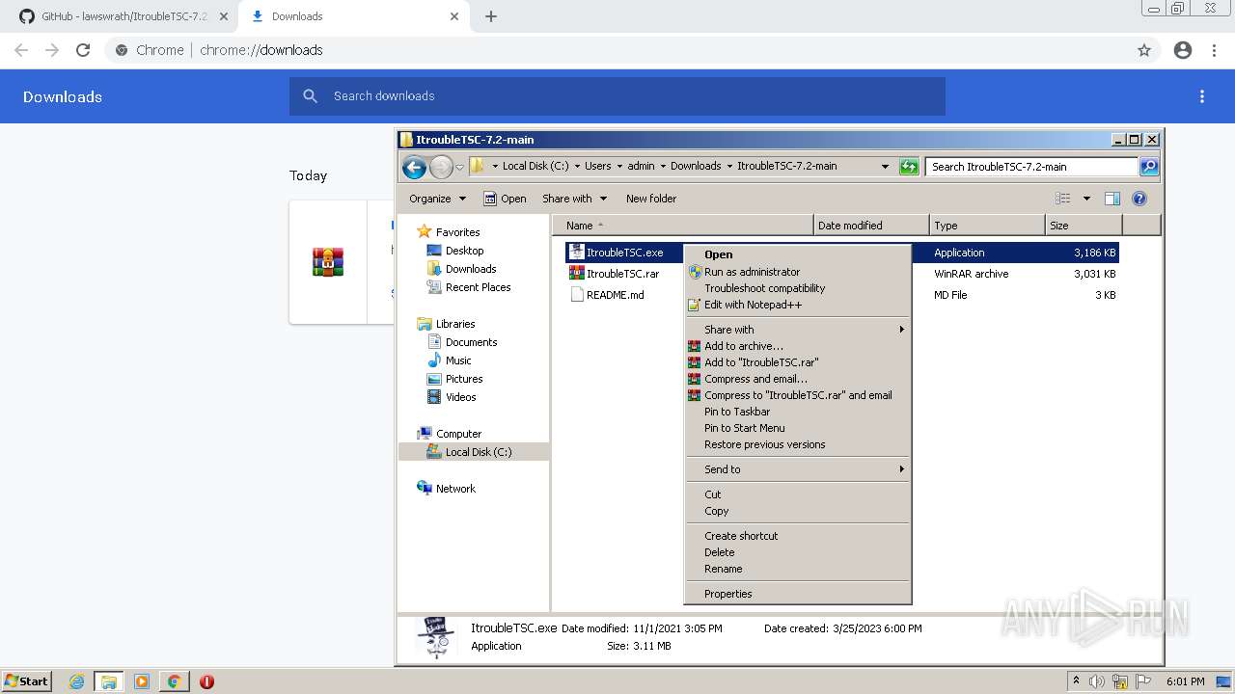
Task: Select the ItroubleTSC.rar archive icon
Action: point(577,274)
